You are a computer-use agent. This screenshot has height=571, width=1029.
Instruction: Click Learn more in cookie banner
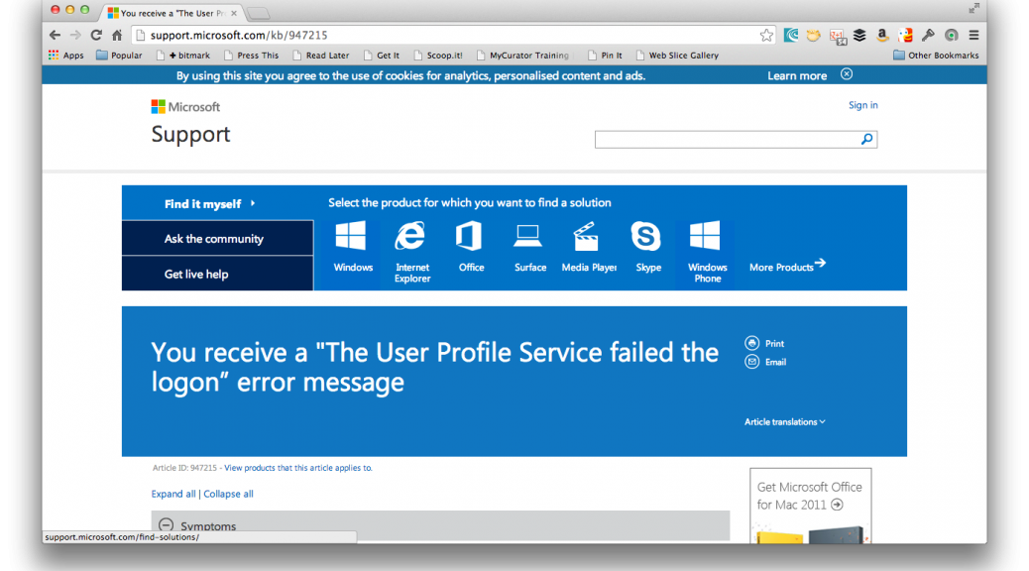797,75
